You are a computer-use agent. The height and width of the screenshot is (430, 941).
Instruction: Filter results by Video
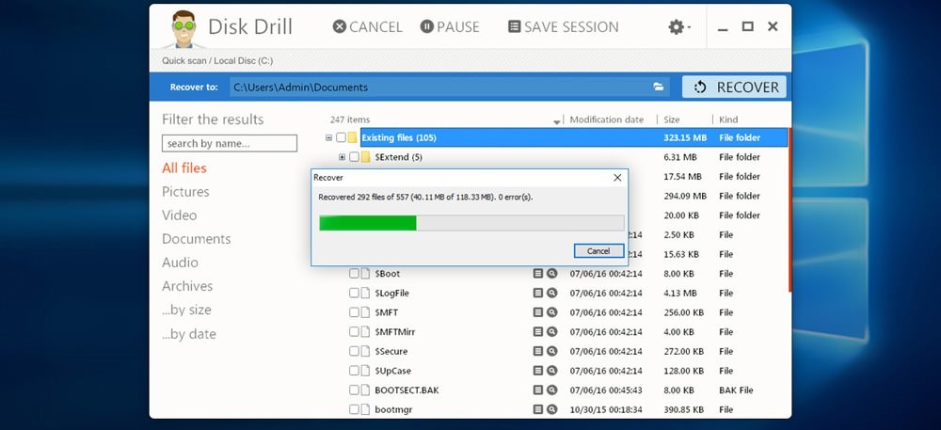pyautogui.click(x=180, y=215)
